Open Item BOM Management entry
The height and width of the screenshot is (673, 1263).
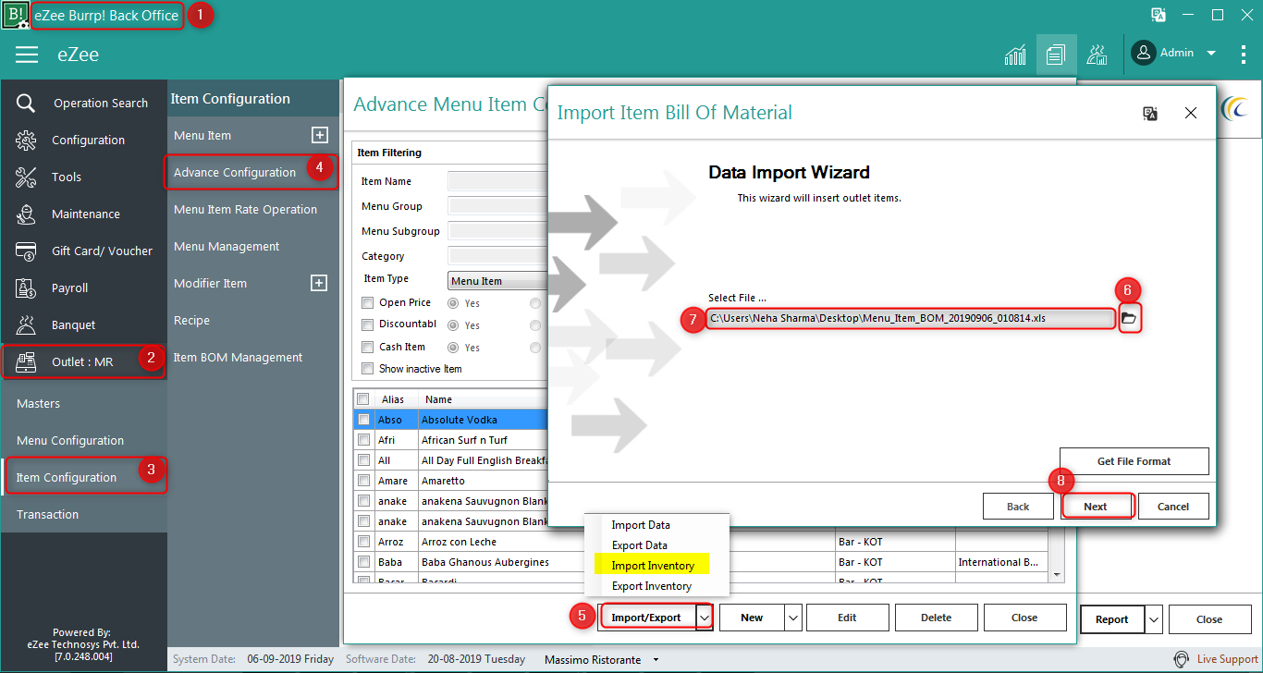(239, 357)
